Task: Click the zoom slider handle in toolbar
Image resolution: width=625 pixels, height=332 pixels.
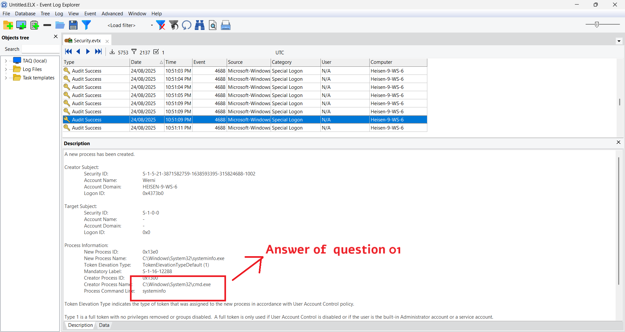Action: [x=597, y=25]
